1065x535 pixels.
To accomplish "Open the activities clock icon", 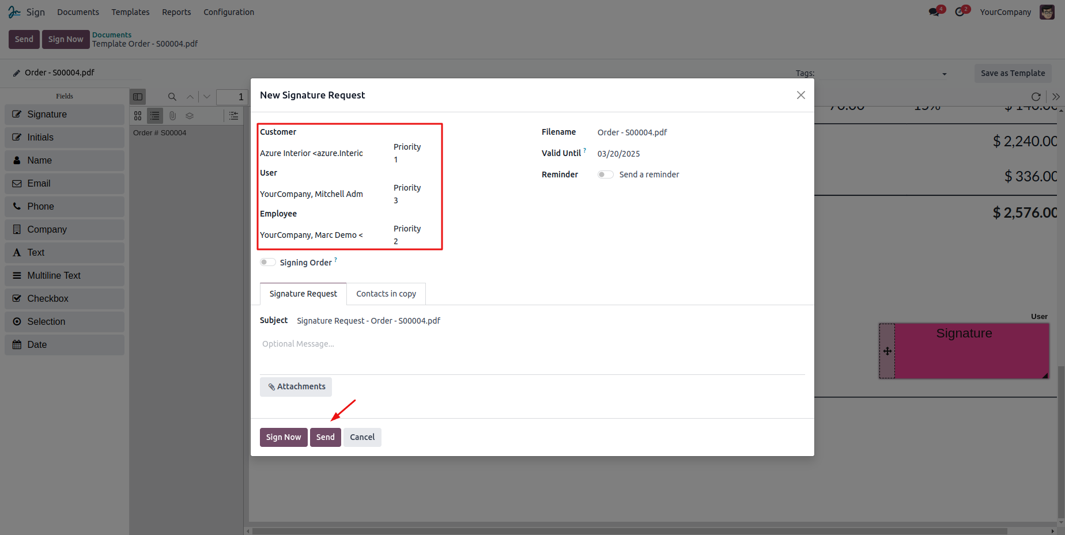I will [x=960, y=12].
